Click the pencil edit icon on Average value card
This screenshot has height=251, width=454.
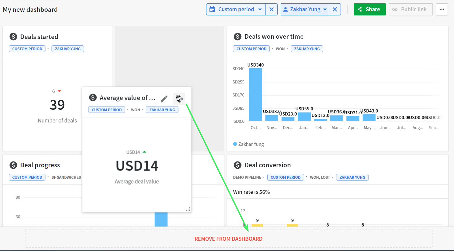164,99
